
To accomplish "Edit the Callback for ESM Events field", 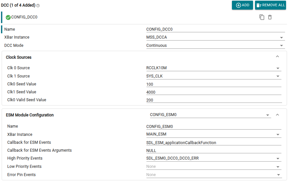I will 214,143.
